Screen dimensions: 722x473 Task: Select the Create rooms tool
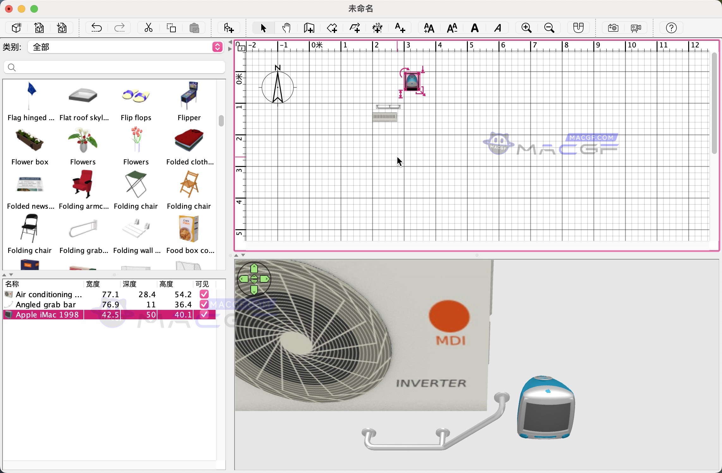point(332,28)
